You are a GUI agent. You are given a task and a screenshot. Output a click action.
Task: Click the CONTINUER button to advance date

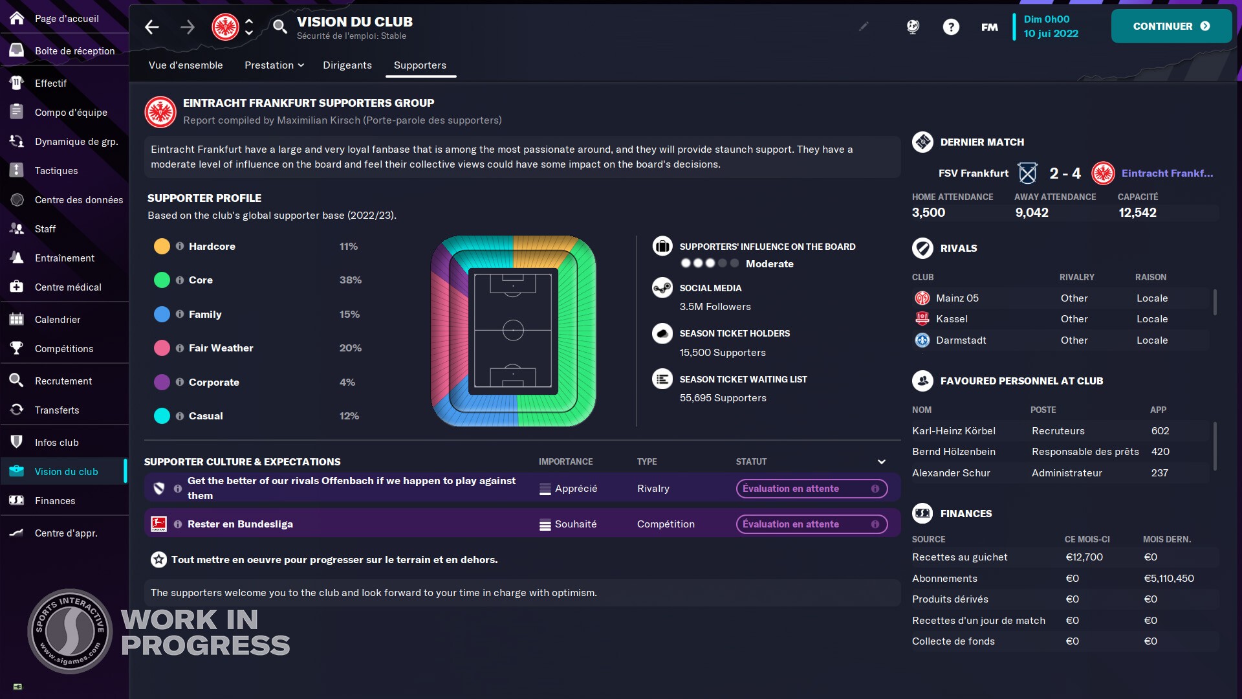1172,26
